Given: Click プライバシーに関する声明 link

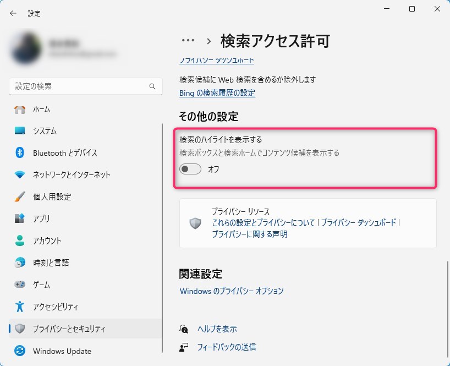Looking at the screenshot, I should [x=250, y=234].
